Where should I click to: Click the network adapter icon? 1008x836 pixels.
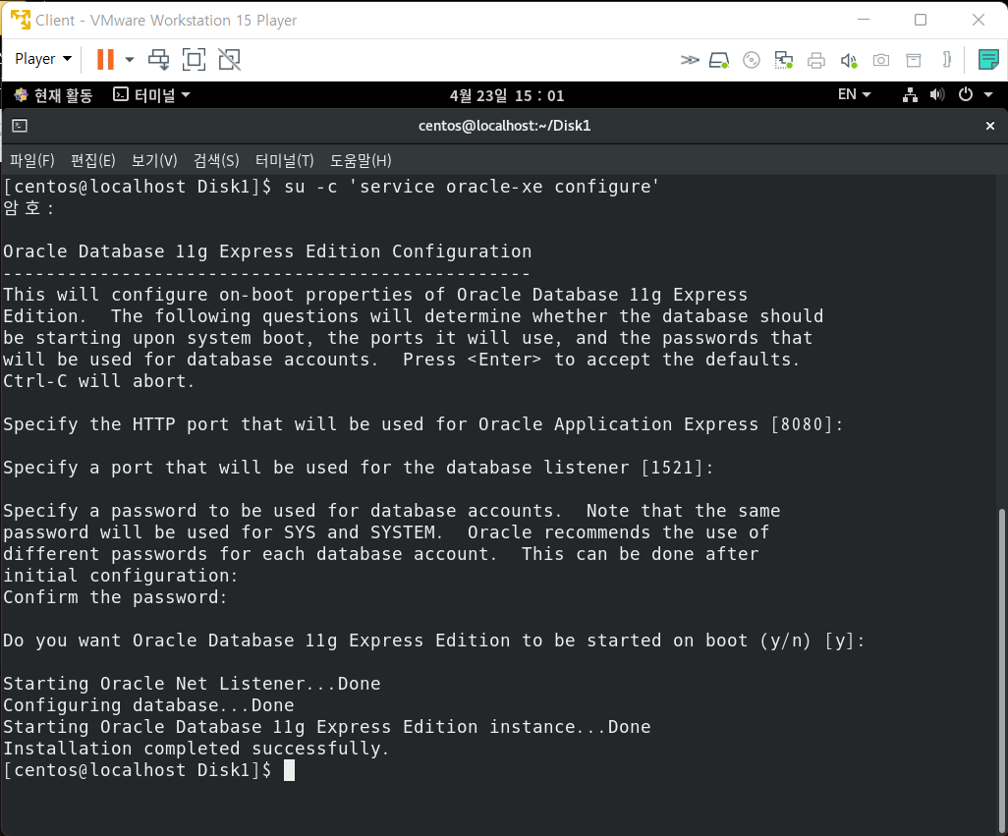click(x=784, y=60)
